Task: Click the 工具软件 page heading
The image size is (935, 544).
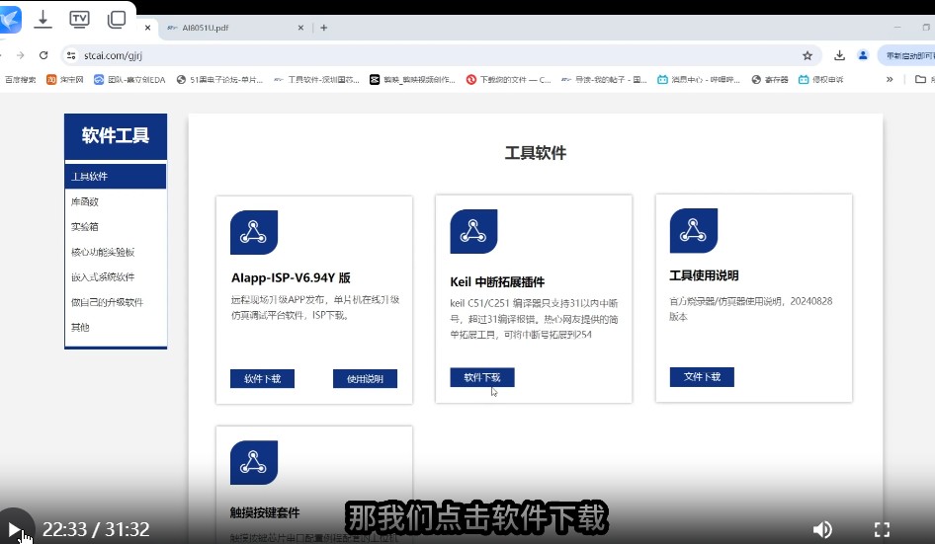Action: 536,153
